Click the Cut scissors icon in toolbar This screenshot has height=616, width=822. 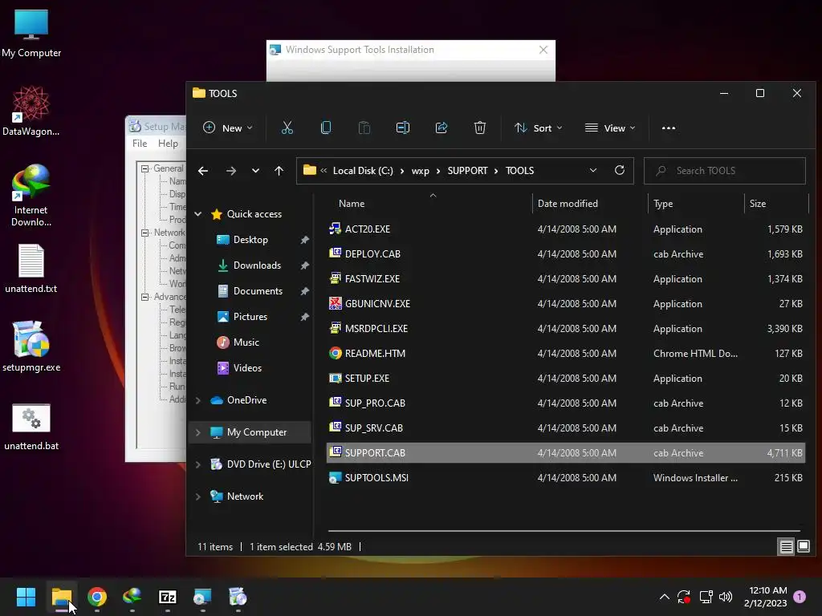[x=287, y=128]
